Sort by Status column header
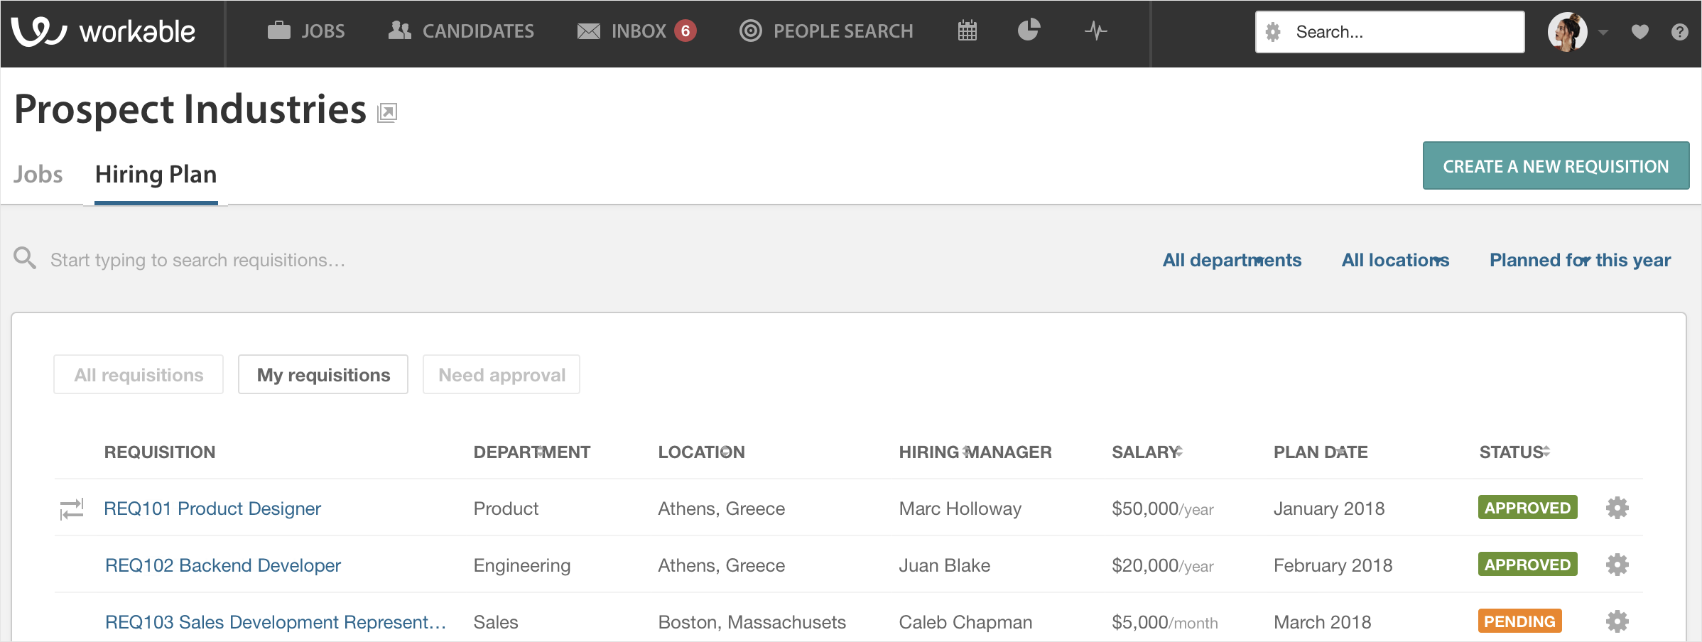The width and height of the screenshot is (1702, 642). 1514,452
